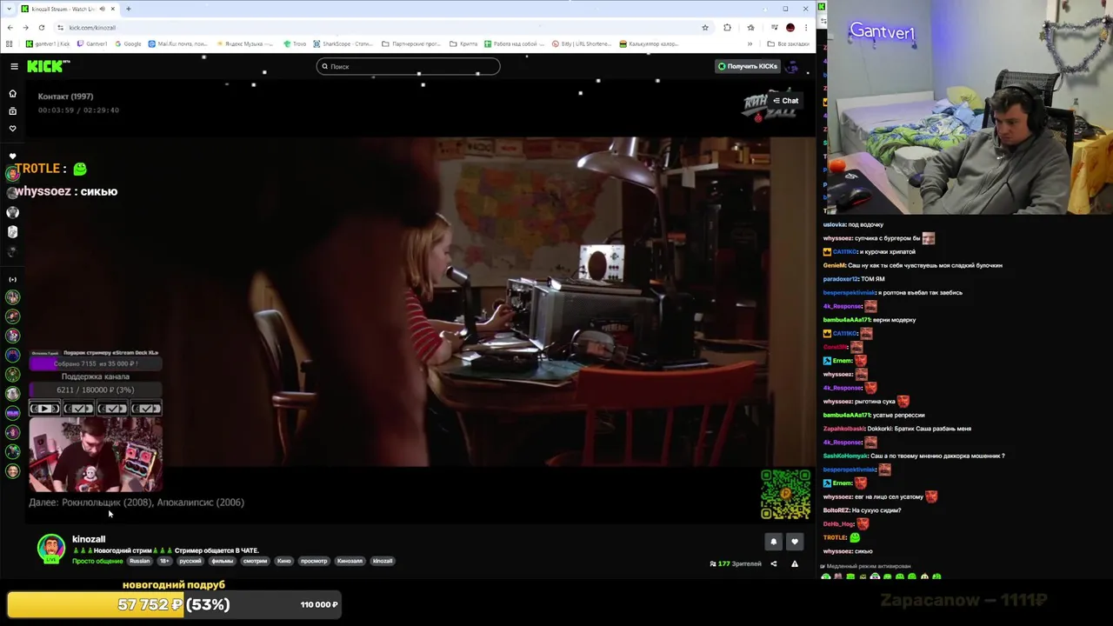
Task: Open Работа над собой bookmark
Action: pos(514,43)
